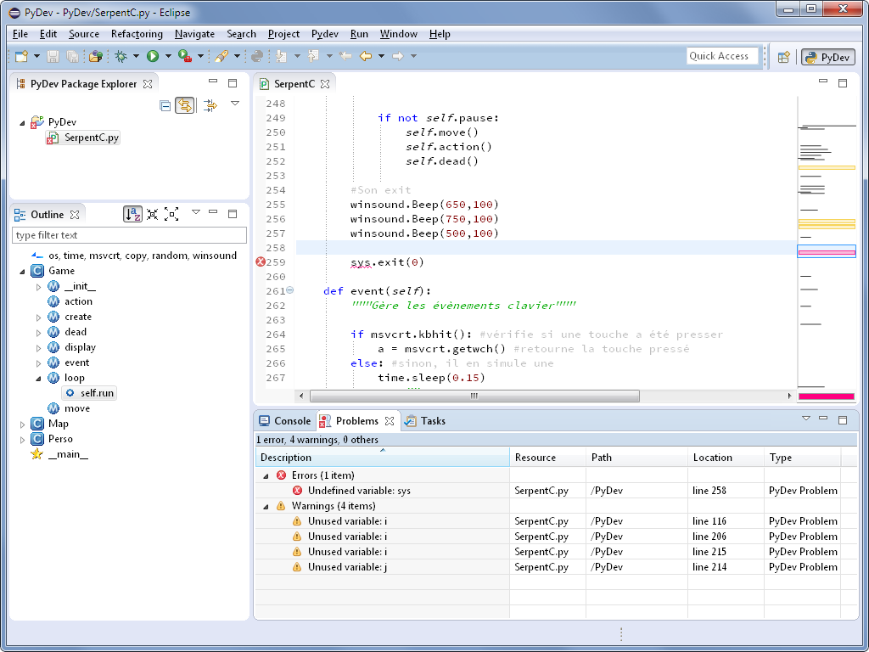Viewport: 869px width, 652px height.
Task: Select 'Undefined variable: sys' error row
Action: tap(556, 491)
